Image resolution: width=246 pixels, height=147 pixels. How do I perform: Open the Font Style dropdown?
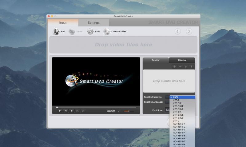[x=167, y=110]
